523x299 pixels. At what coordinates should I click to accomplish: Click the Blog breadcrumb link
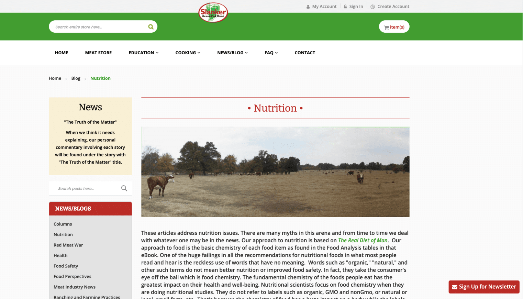coord(76,78)
